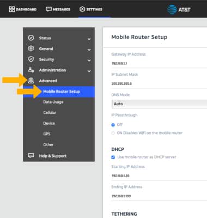Click the Messages speech bubble icon

[48, 9]
